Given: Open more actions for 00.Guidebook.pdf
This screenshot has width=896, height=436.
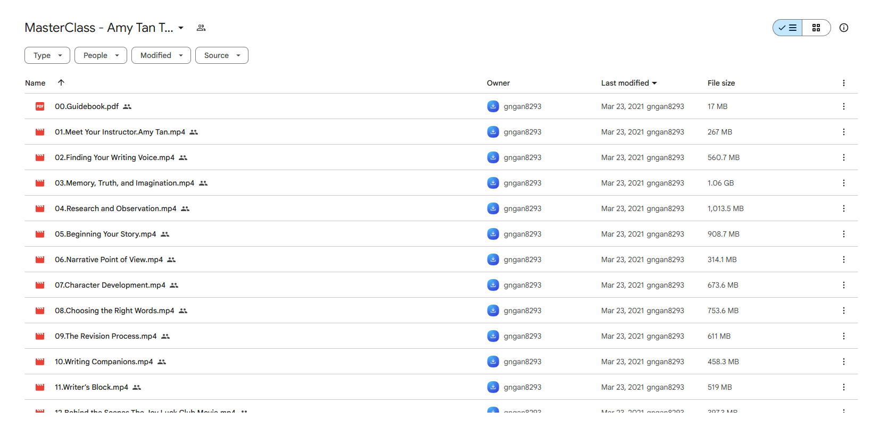Looking at the screenshot, I should click(844, 106).
